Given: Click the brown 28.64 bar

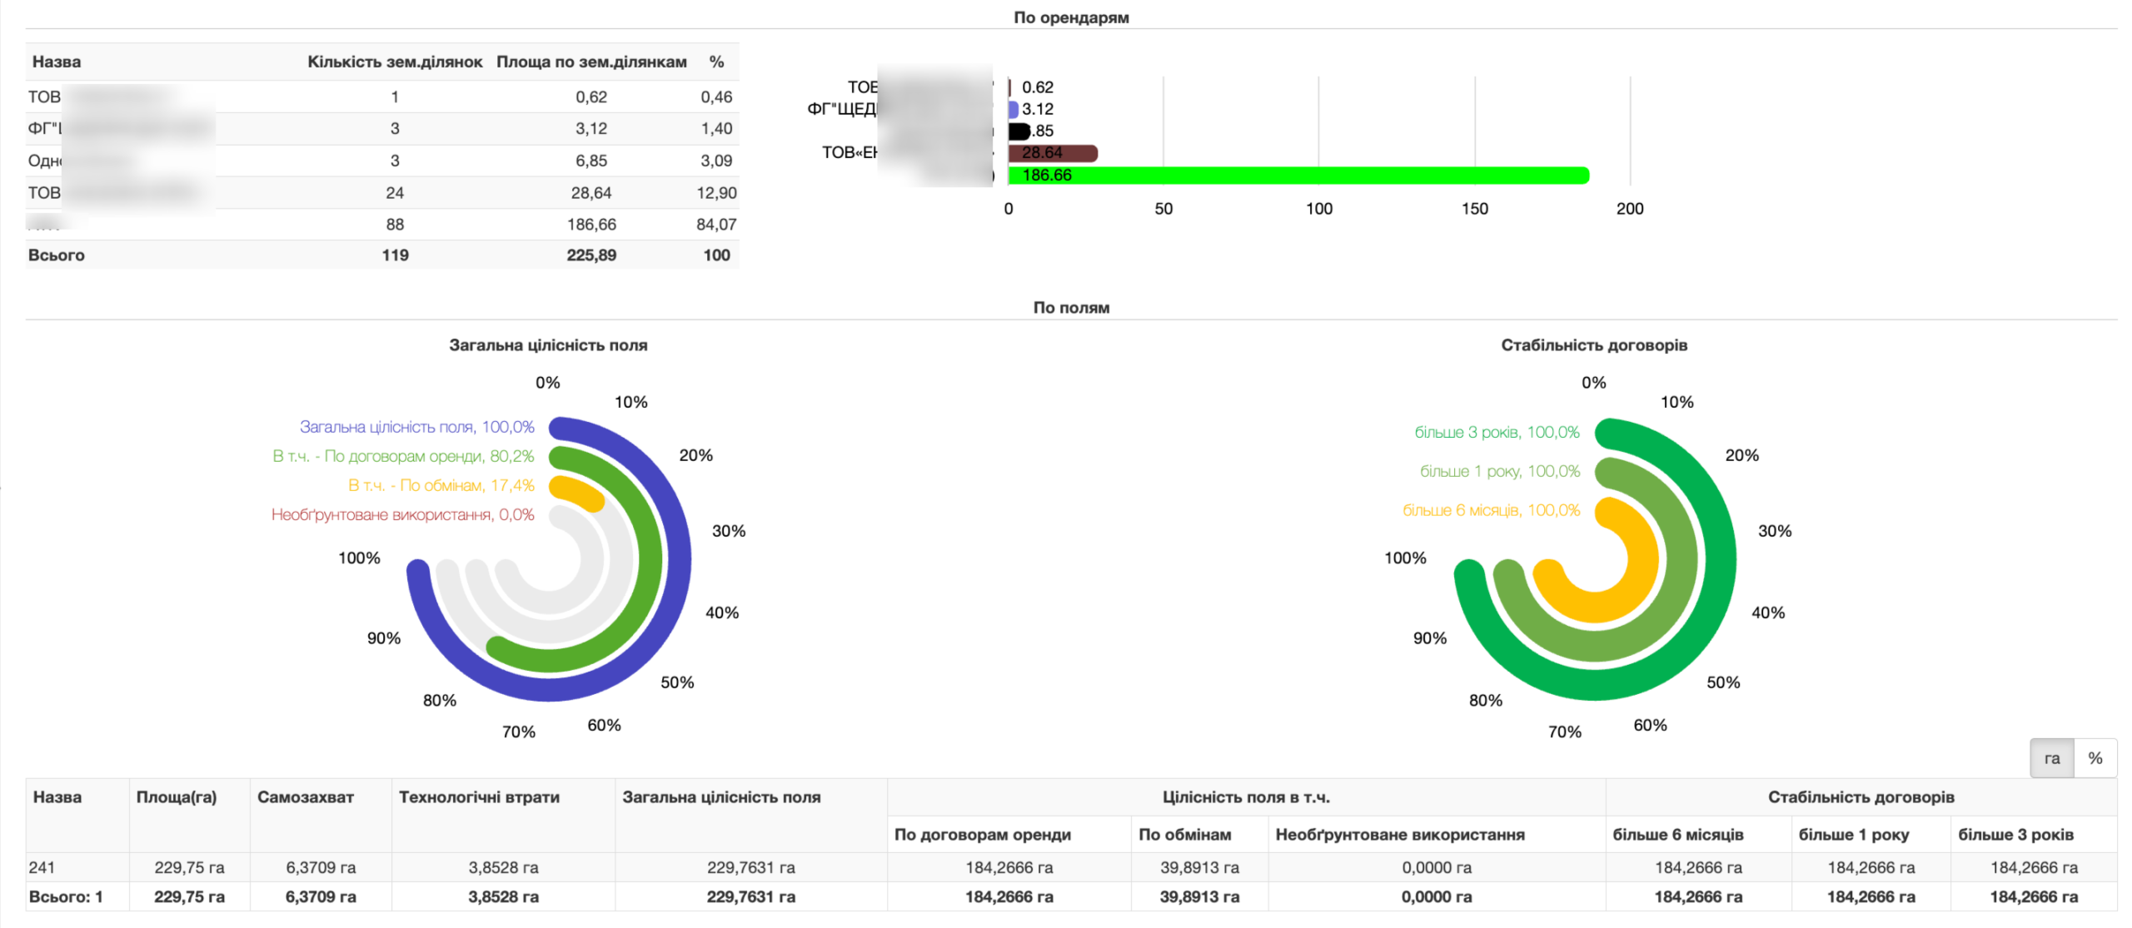Looking at the screenshot, I should pyautogui.click(x=1053, y=153).
